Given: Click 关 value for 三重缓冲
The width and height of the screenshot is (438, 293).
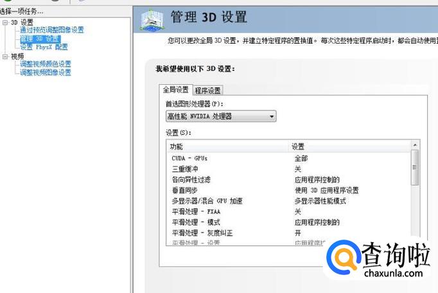Looking at the screenshot, I should point(298,169).
